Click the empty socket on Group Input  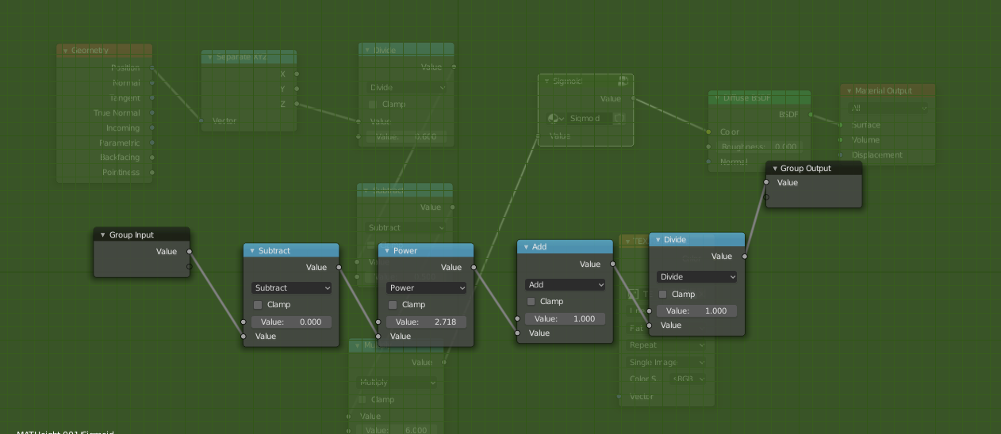[190, 267]
